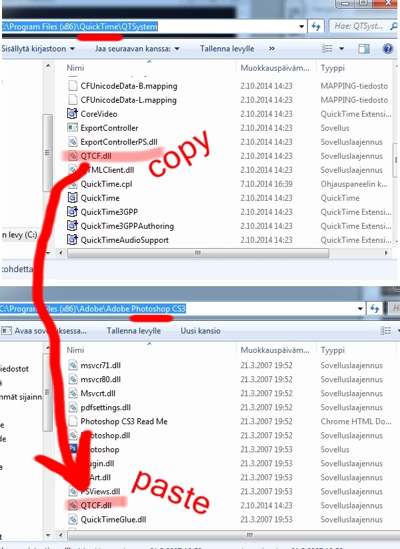Click the QTCF.dll icon in QTSystem folder
The height and width of the screenshot is (549, 400).
(73, 155)
